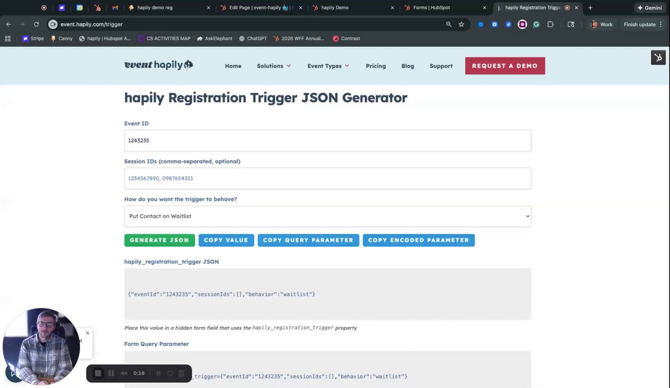Open the Grammarly extension icon

point(536,24)
